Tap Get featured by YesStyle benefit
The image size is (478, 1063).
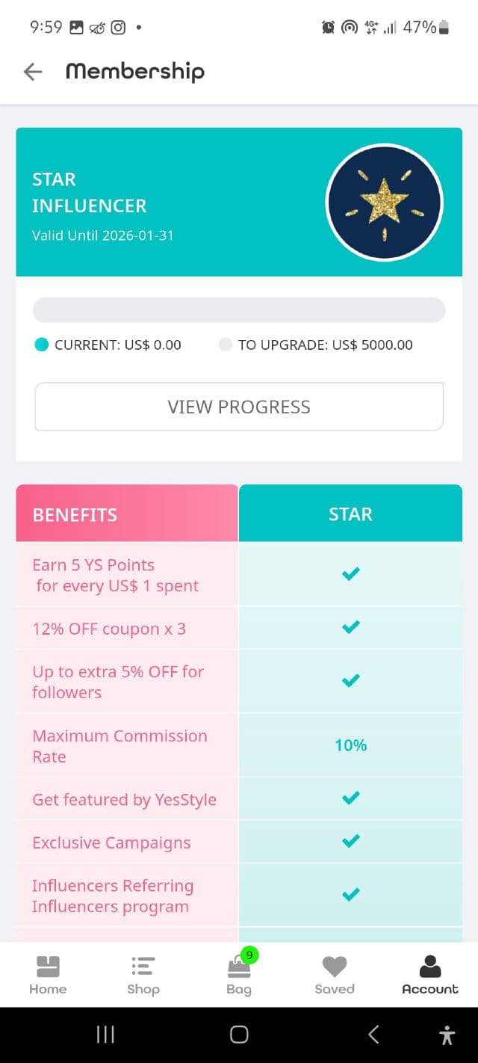[x=124, y=799]
